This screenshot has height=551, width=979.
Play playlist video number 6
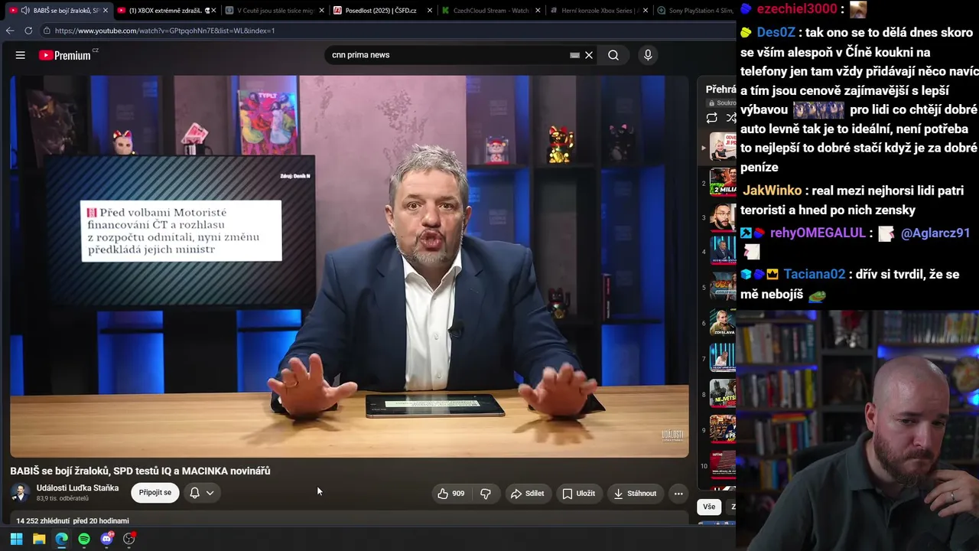(x=722, y=322)
